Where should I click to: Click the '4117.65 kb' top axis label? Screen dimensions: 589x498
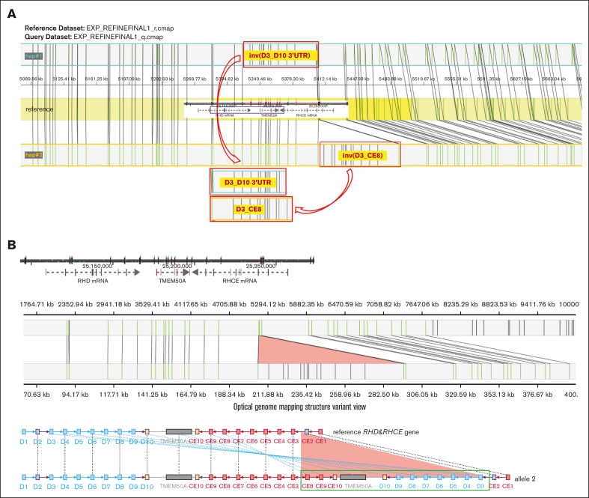[191, 304]
